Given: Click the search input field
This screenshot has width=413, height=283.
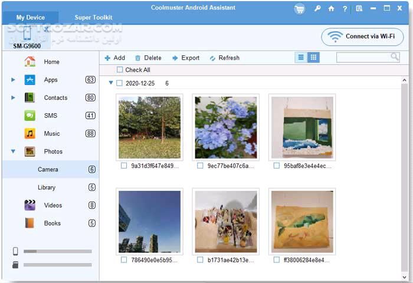Looking at the screenshot, I should (363, 57).
